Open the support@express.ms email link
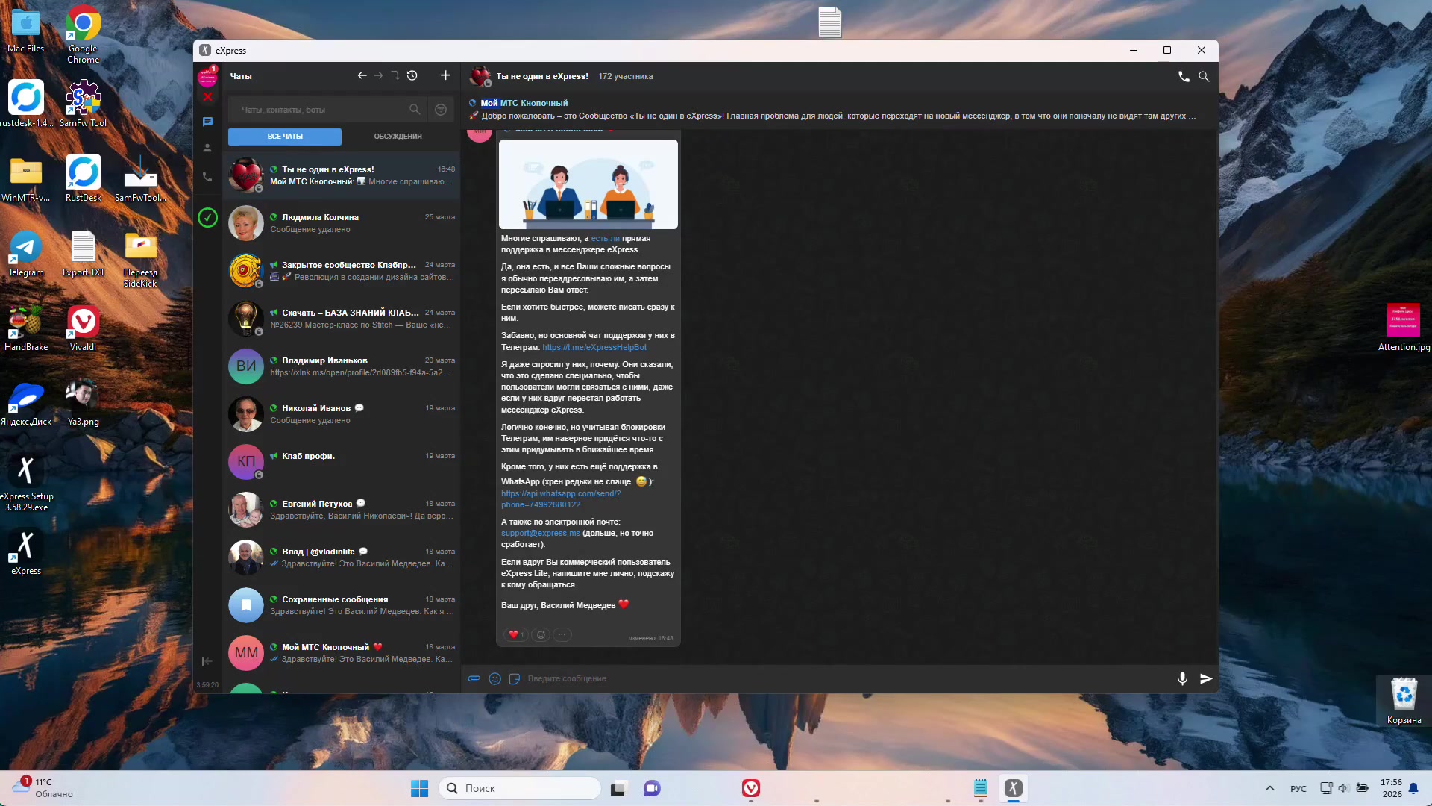Screen dimensions: 1432x806 coord(540,533)
